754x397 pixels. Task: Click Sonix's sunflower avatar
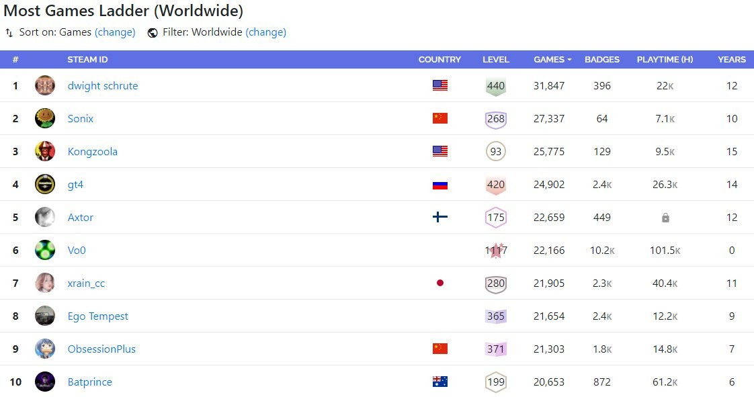coord(45,118)
